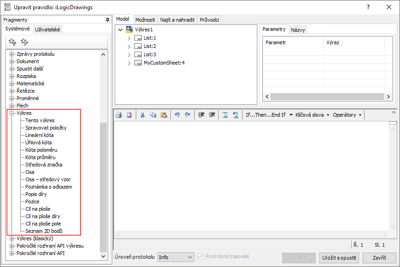The width and height of the screenshot is (400, 267).
Task: Click the Cut scissors icon
Action: pos(142,115)
